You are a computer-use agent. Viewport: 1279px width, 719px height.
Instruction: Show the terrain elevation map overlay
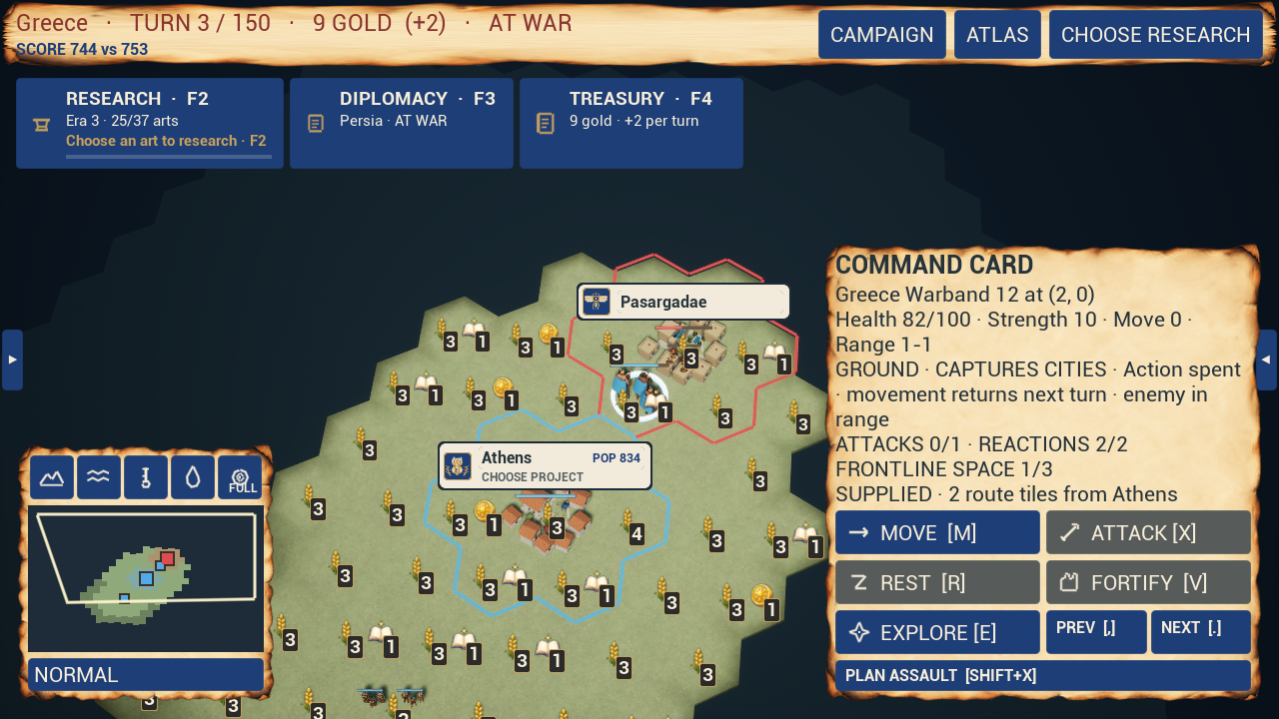point(52,477)
